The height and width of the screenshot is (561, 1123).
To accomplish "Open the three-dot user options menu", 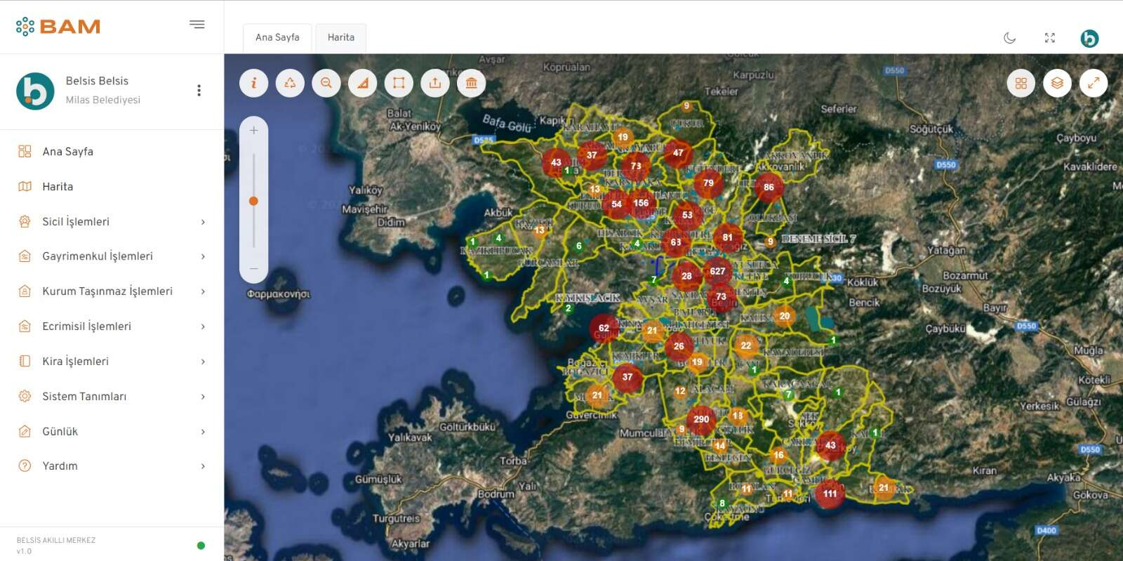I will point(199,90).
